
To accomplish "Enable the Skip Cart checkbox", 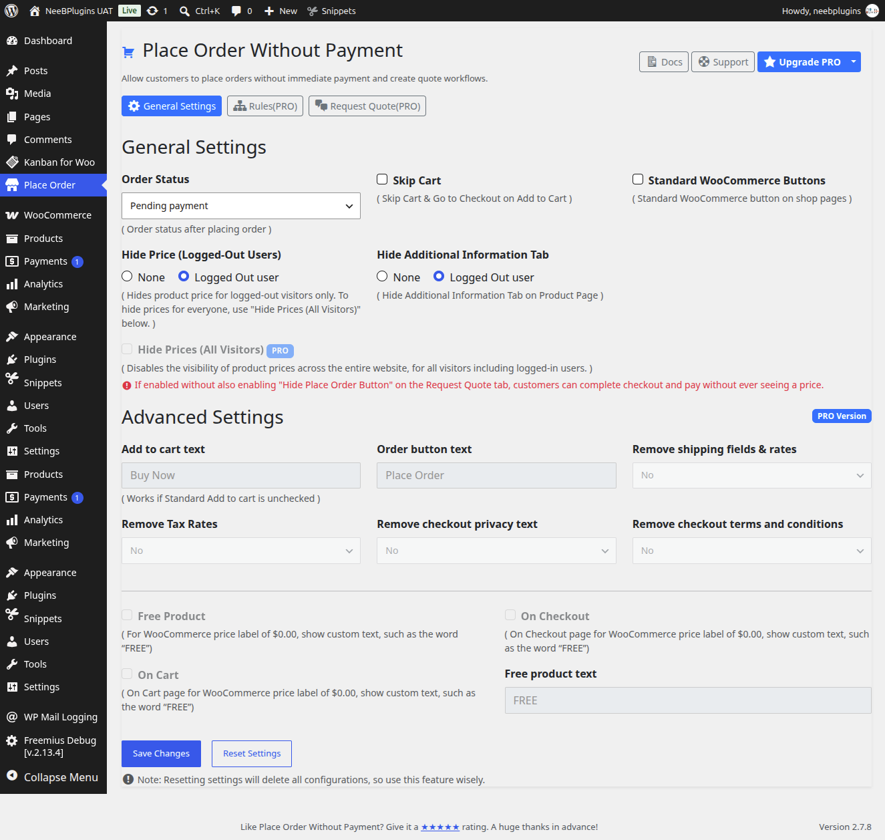I will [x=382, y=179].
